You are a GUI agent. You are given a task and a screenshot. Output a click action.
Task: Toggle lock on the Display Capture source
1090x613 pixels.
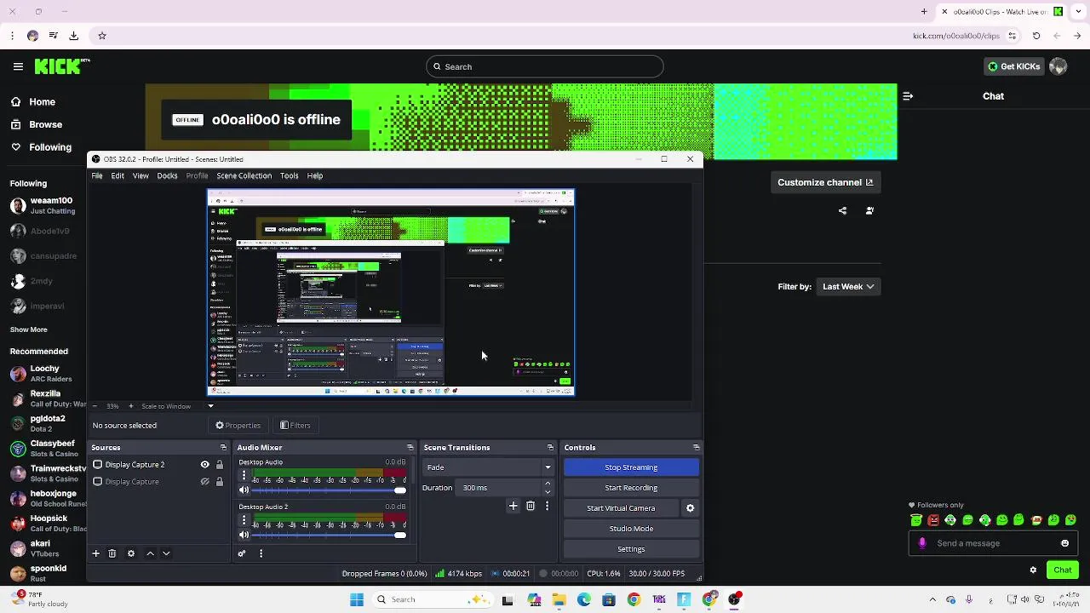click(x=220, y=482)
